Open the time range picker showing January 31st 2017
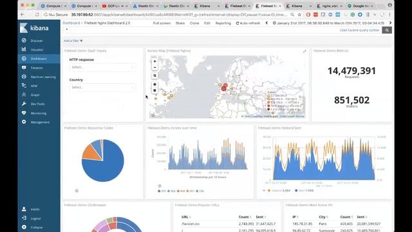412x232 pixels. pyautogui.click(x=328, y=23)
